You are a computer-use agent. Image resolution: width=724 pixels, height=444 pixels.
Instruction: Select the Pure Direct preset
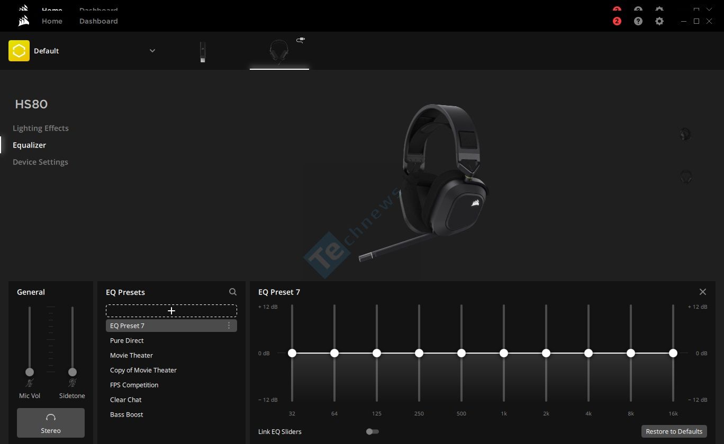171,340
